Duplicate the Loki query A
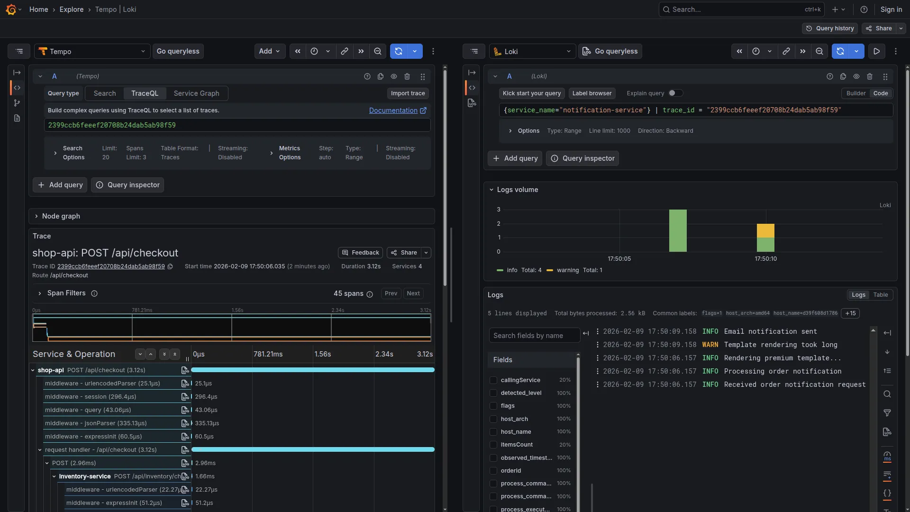This screenshot has height=512, width=910. coord(843,76)
